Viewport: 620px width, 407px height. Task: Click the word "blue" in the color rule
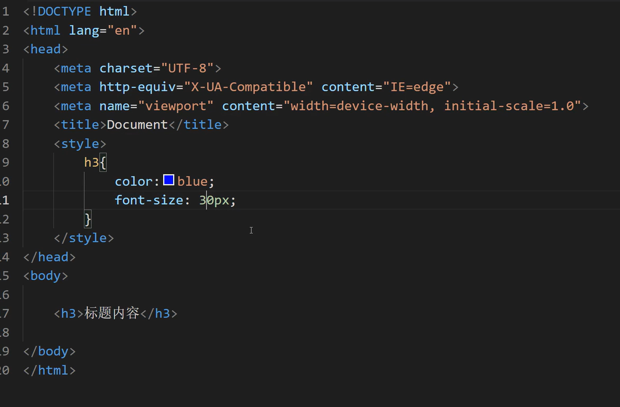pyautogui.click(x=192, y=182)
